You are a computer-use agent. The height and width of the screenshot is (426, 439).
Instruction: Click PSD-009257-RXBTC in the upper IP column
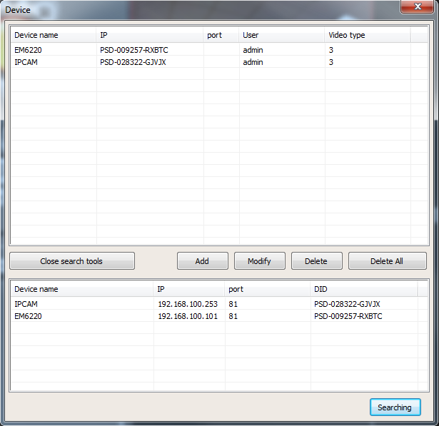pyautogui.click(x=133, y=50)
